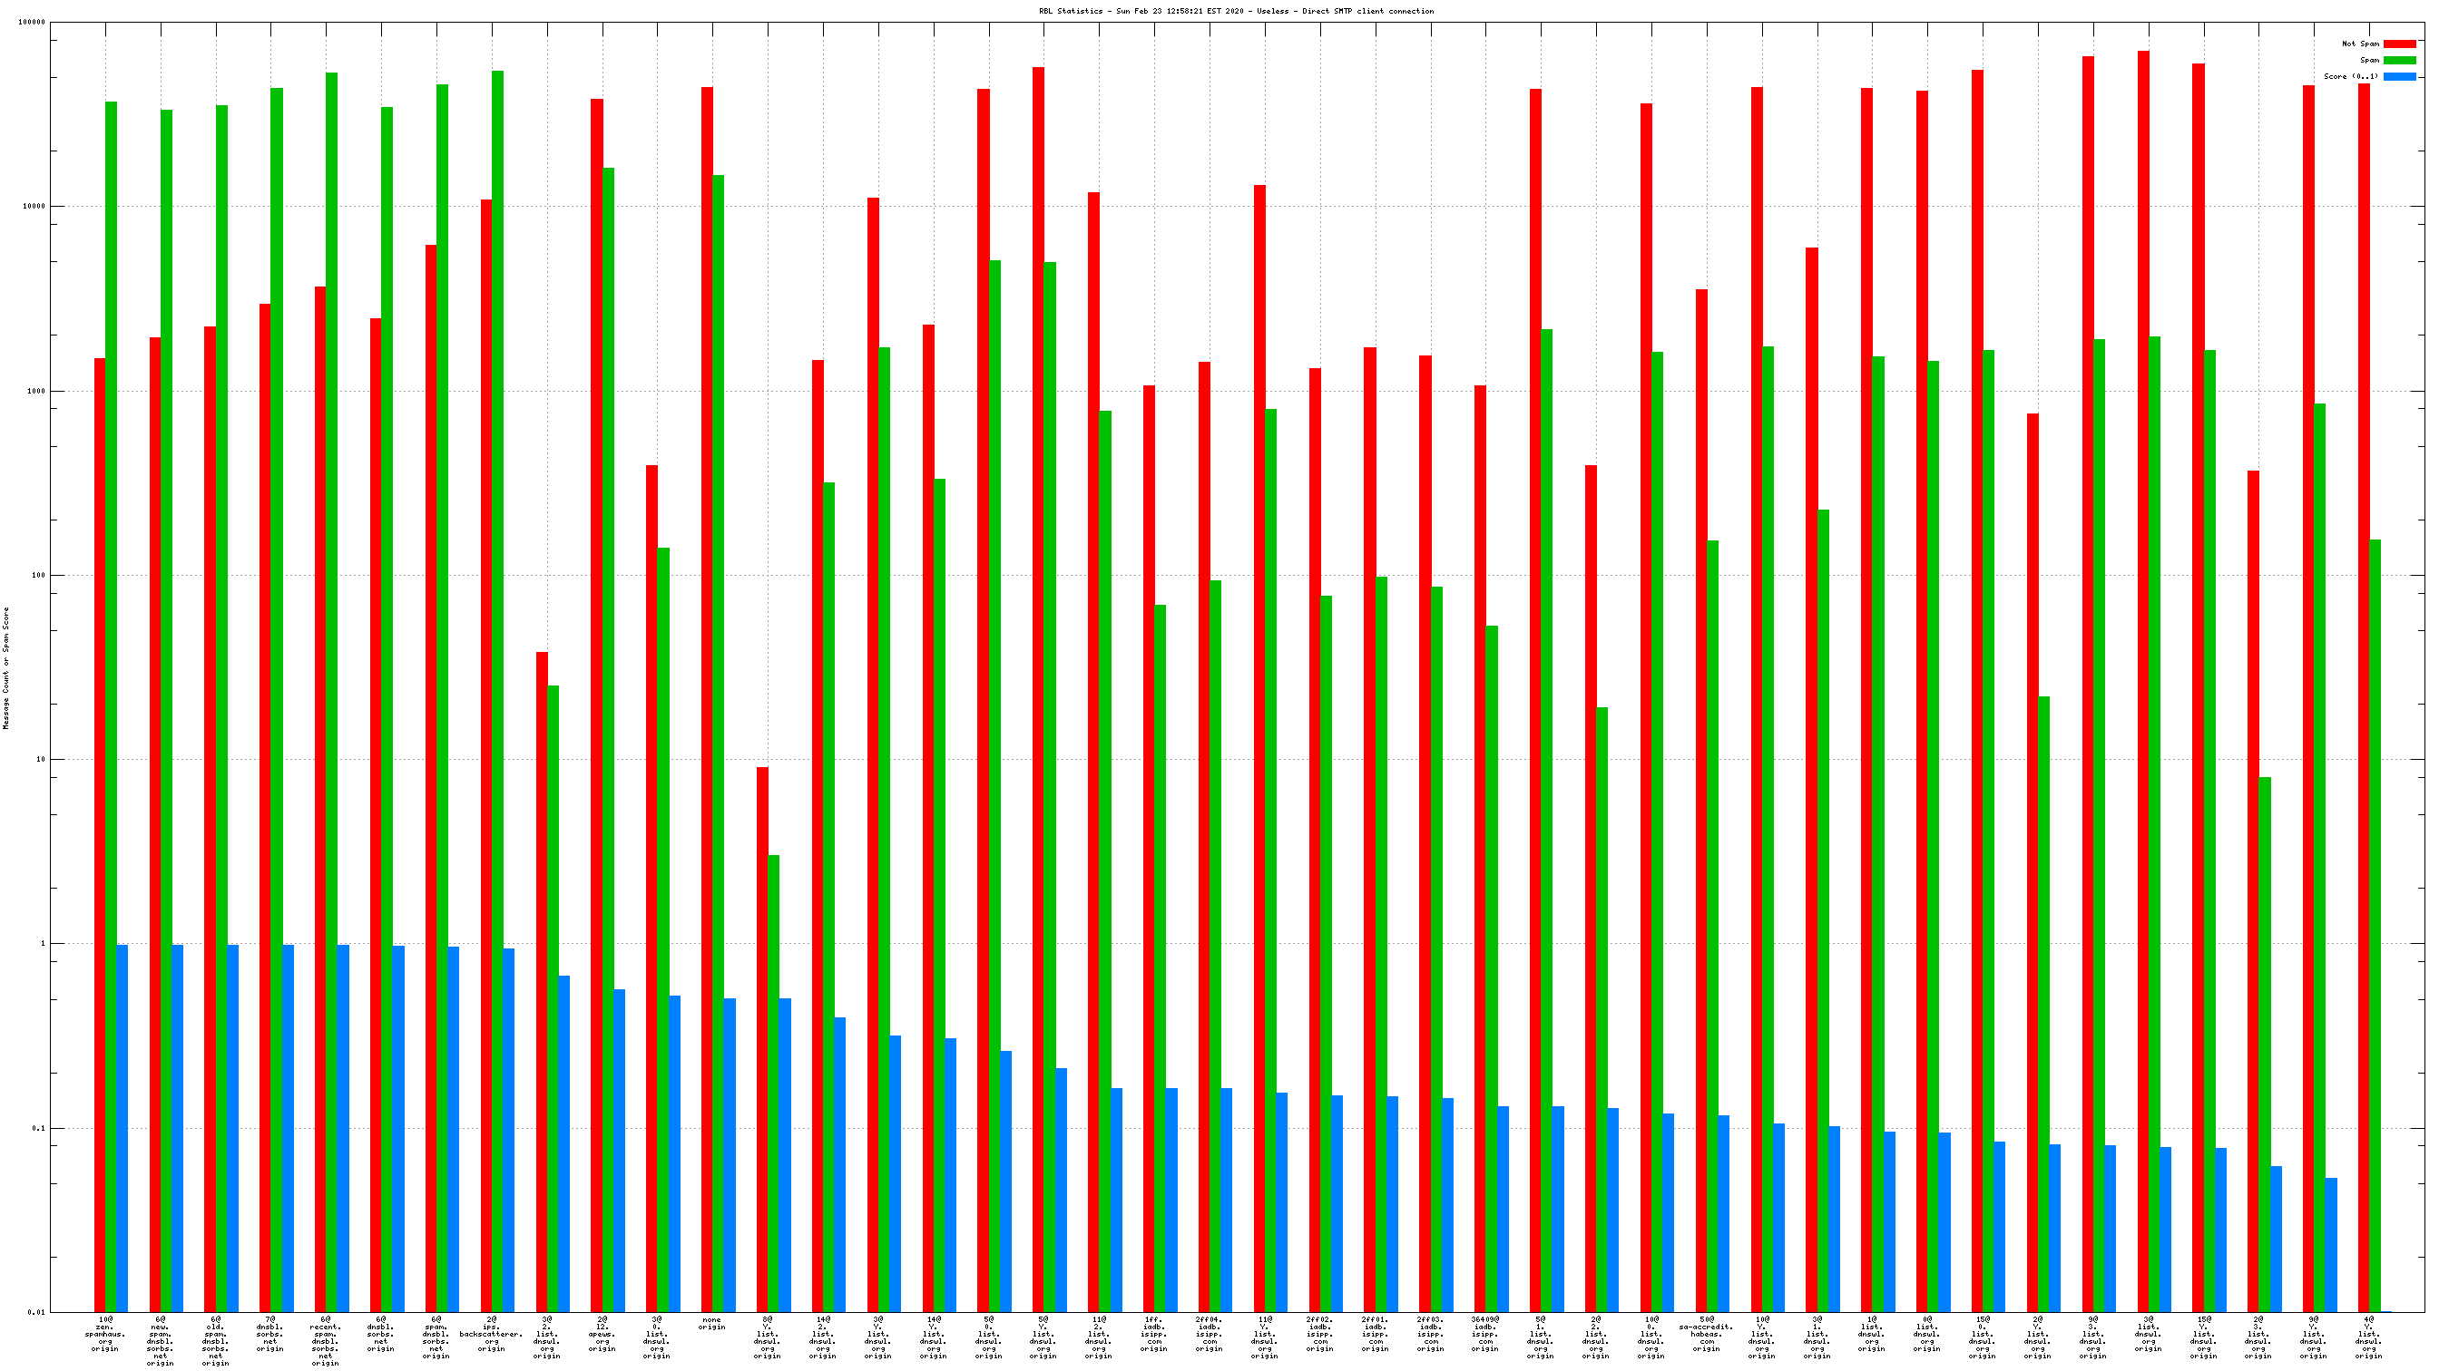Click the zen.spamhaus.org x-axis label

[105, 1333]
